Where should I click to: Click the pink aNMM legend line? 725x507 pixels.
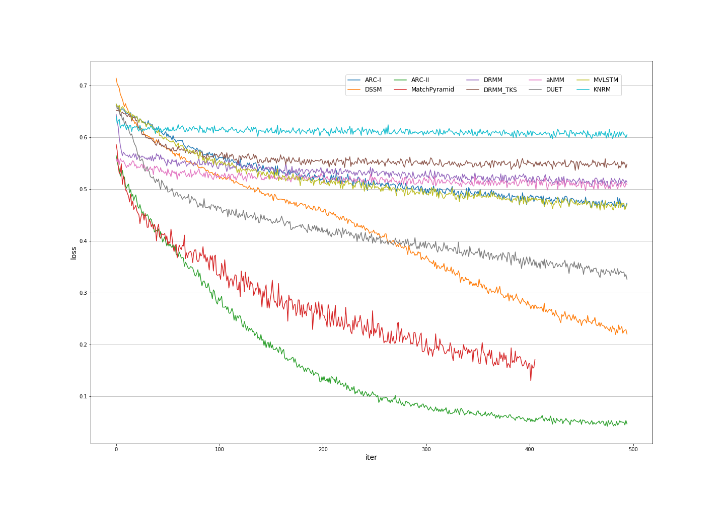point(536,80)
